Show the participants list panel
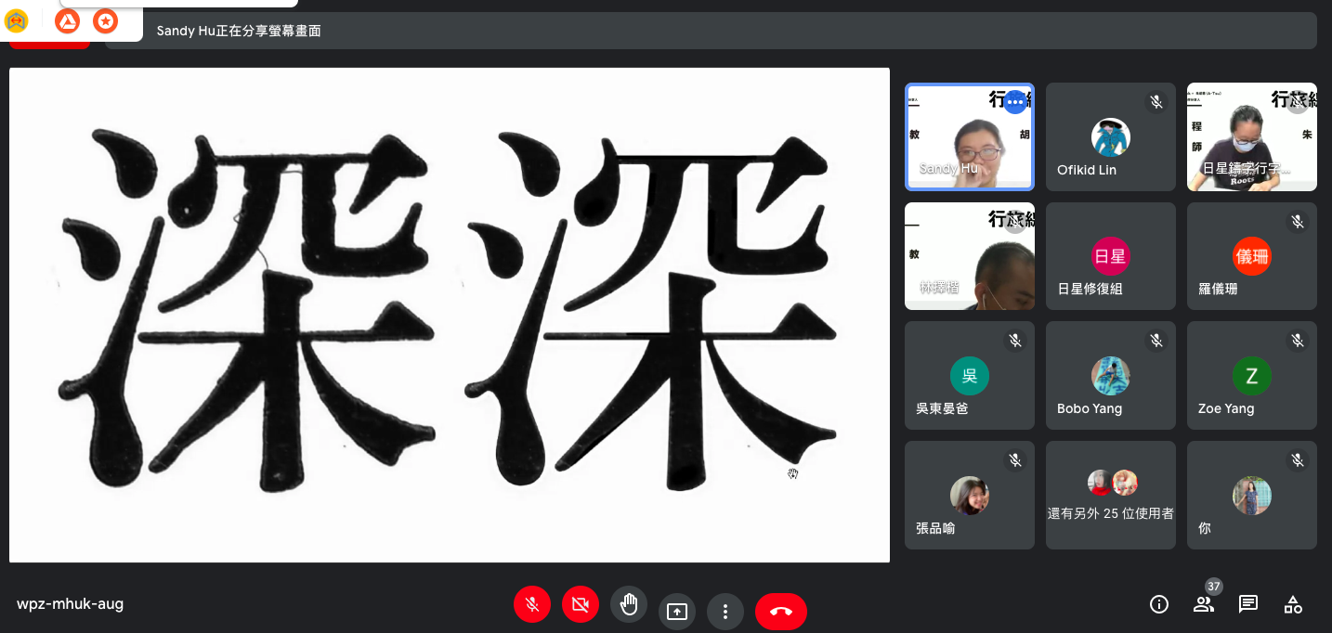The image size is (1332, 633). [x=1203, y=604]
